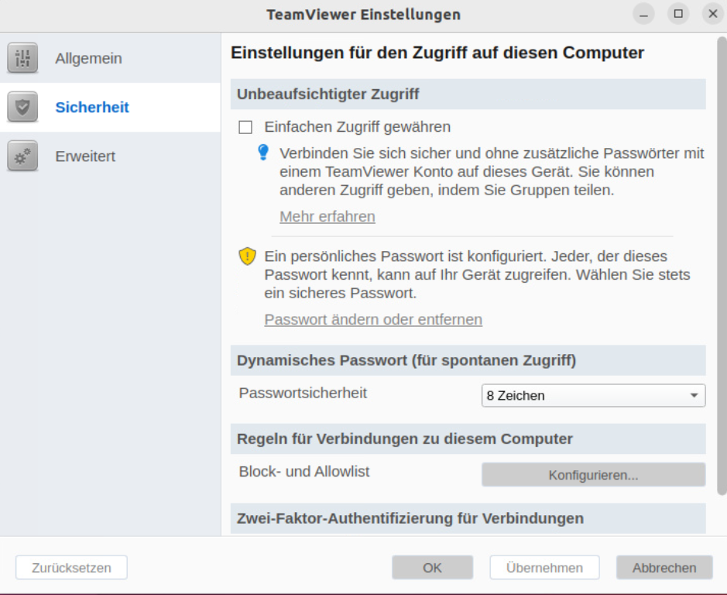Open the 'Mehr erfahren' link
Viewport: 727px width, 595px height.
pos(327,216)
